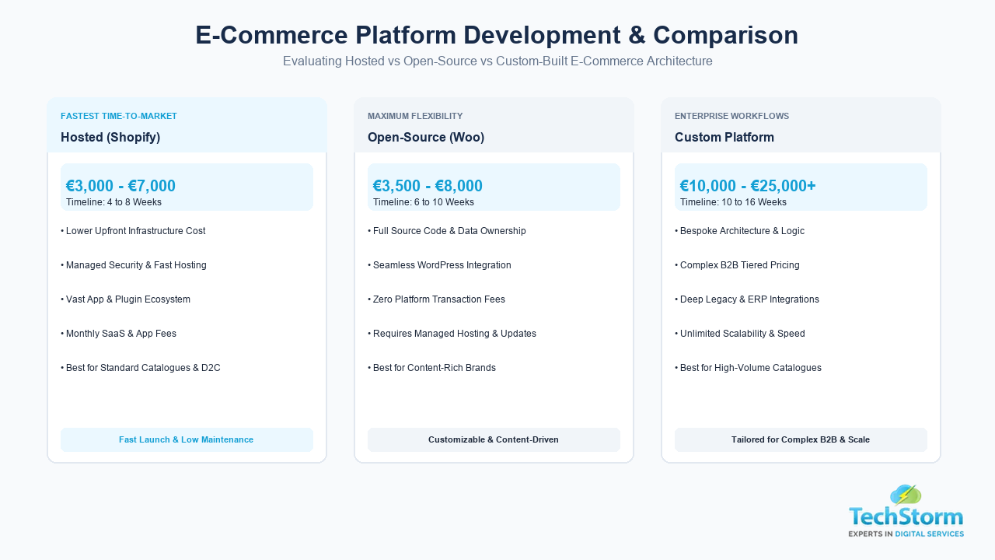Click Requires Managed Hosting & Updates bullet
Viewport: 995px width, 560px height.
452,334
